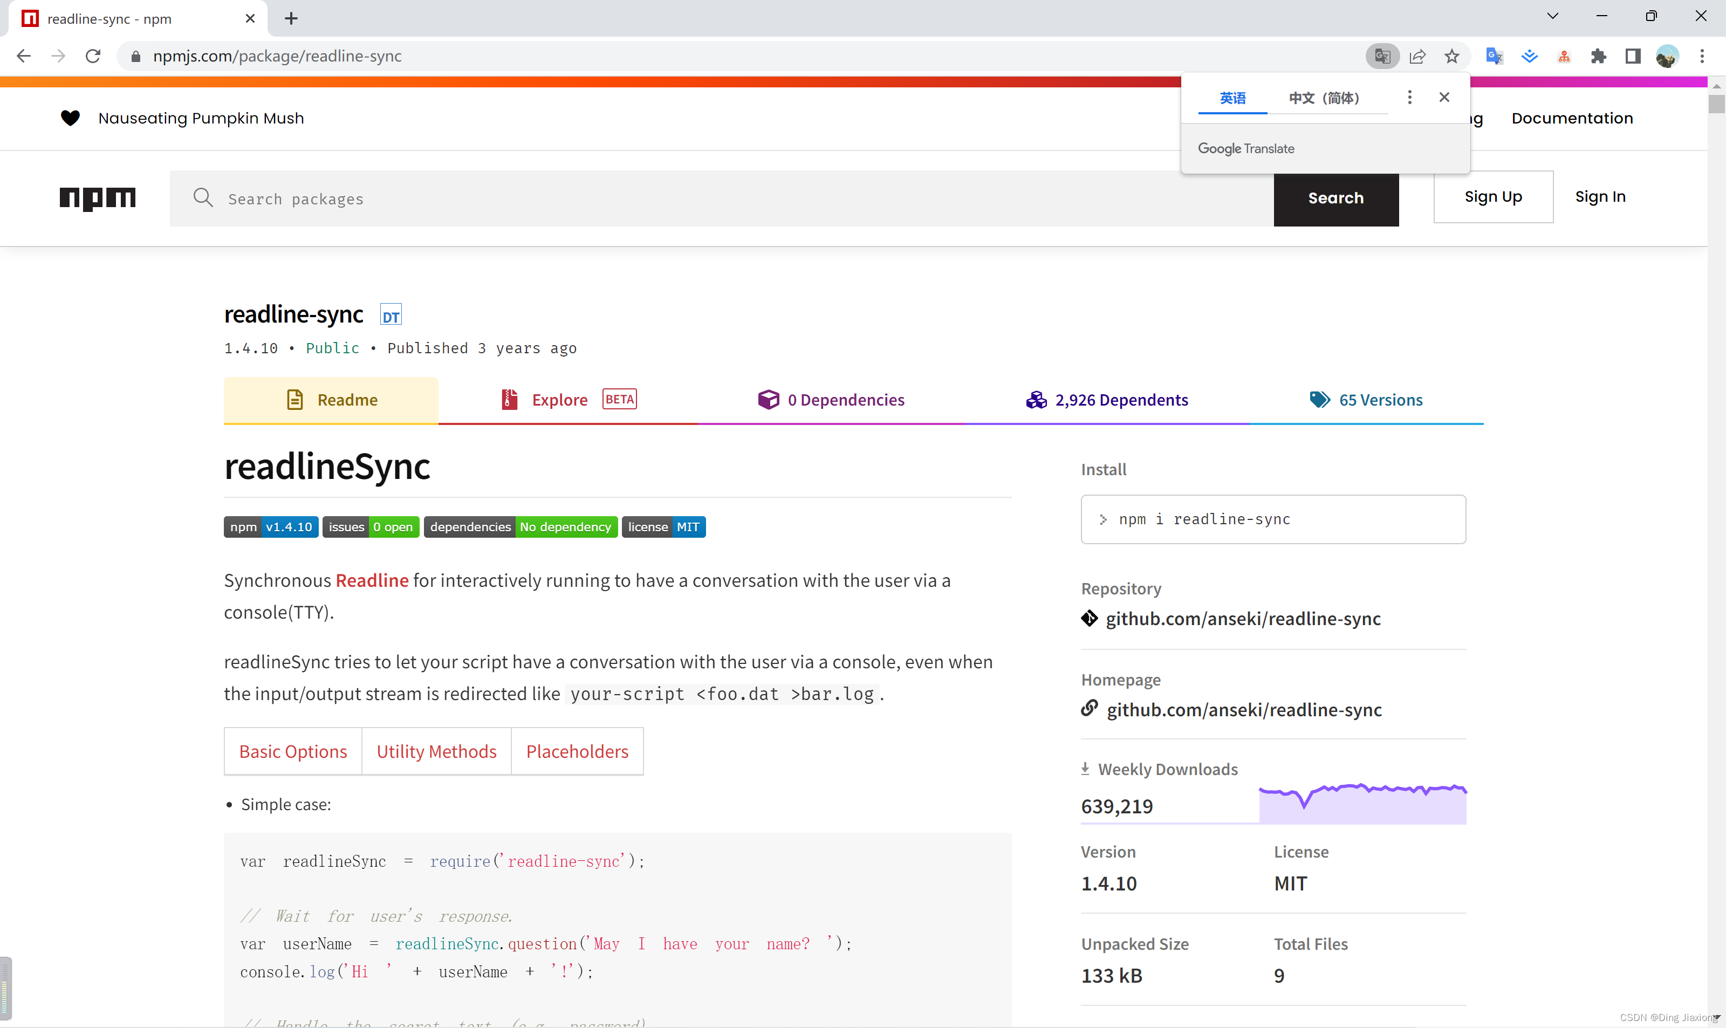Image resolution: width=1726 pixels, height=1028 pixels.
Task: Click the green Public label
Action: (332, 348)
